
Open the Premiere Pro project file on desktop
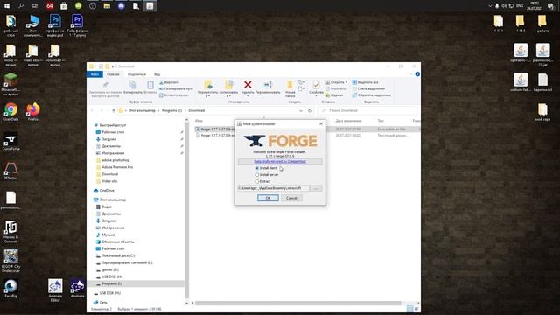tap(77, 25)
